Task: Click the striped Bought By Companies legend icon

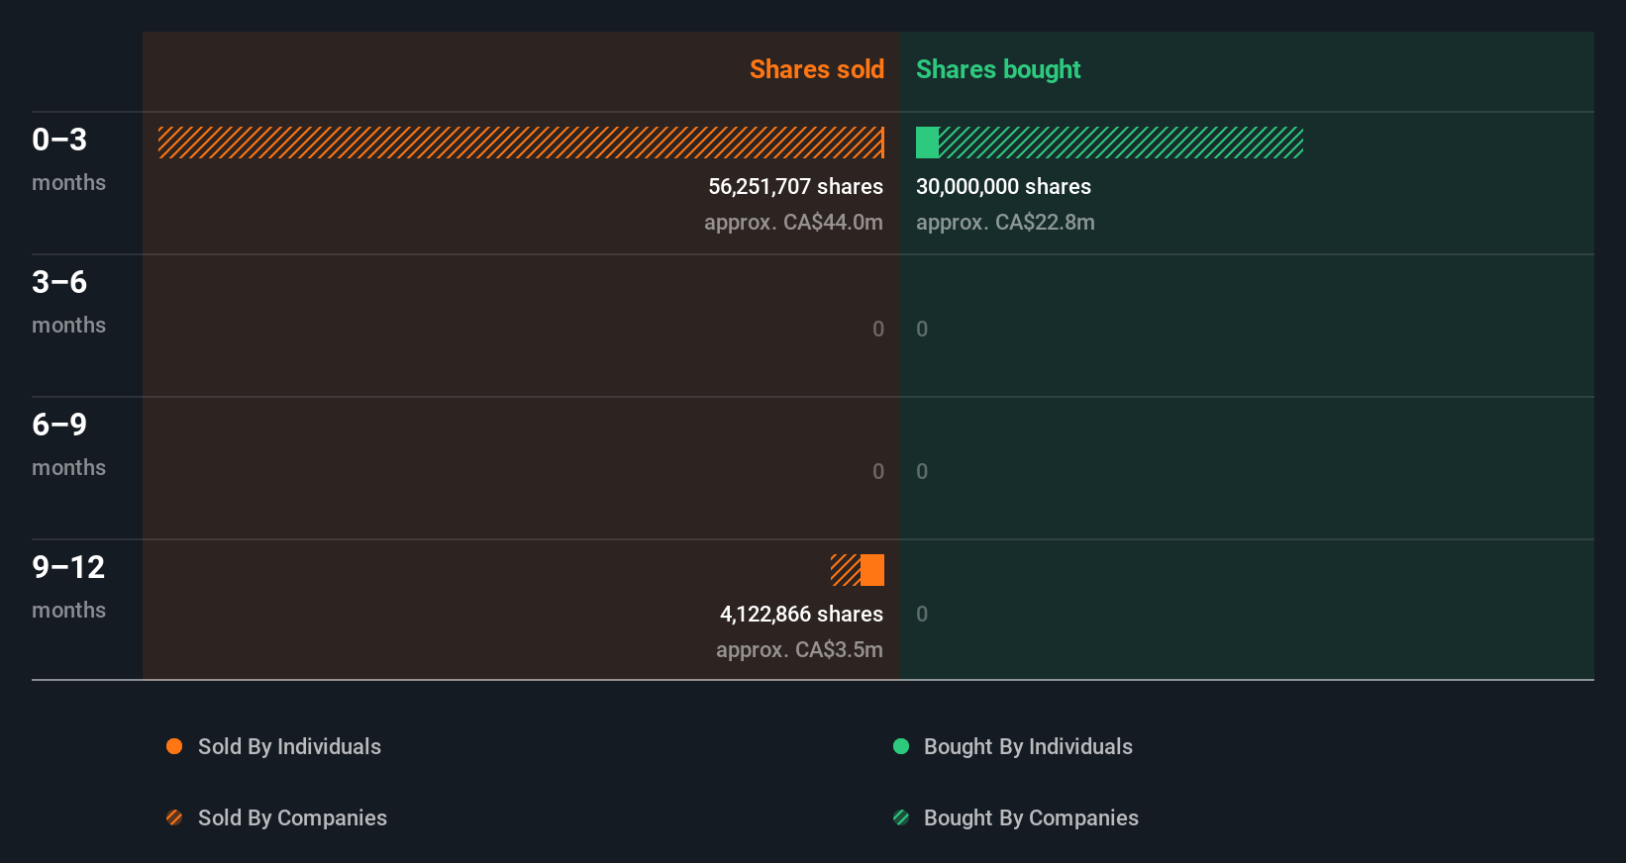Action: click(901, 817)
